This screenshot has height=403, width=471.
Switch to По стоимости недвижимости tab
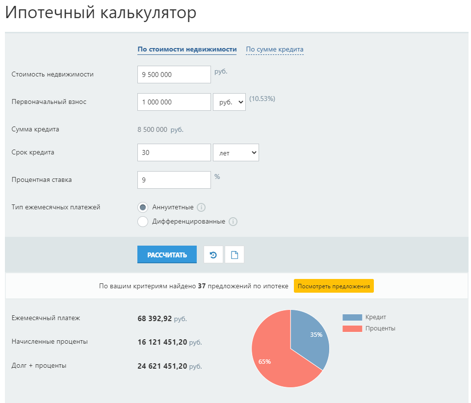point(187,49)
